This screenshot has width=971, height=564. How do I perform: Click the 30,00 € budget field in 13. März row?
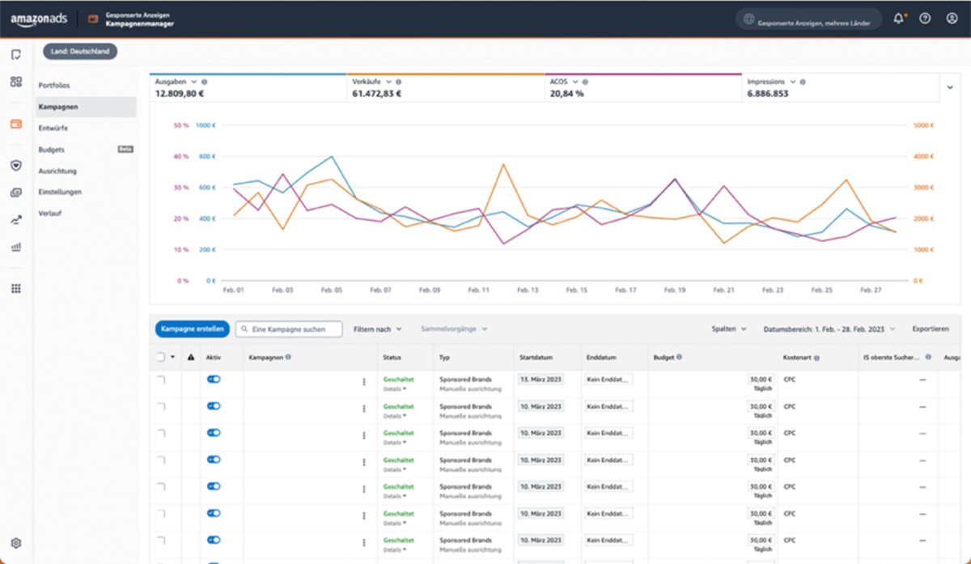pos(761,379)
